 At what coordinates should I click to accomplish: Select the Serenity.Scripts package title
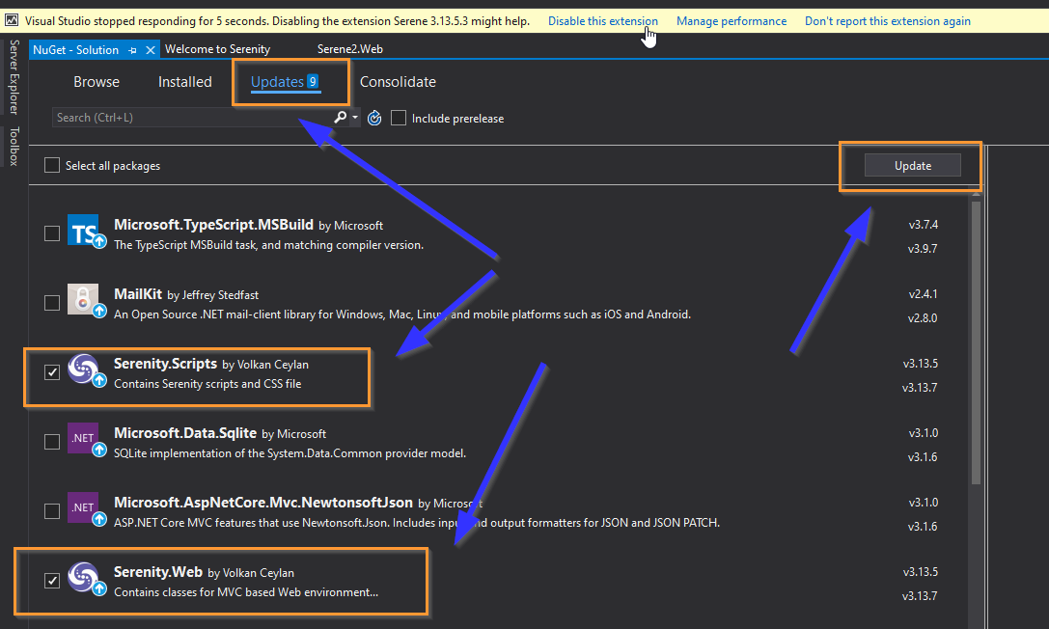point(165,364)
